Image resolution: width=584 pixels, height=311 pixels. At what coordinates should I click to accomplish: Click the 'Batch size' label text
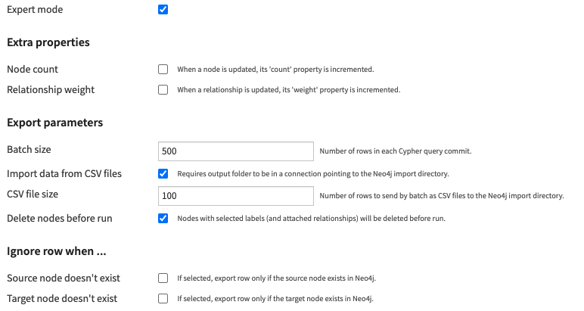coord(29,151)
